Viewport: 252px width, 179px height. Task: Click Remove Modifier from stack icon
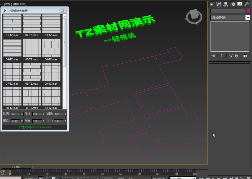[236, 56]
